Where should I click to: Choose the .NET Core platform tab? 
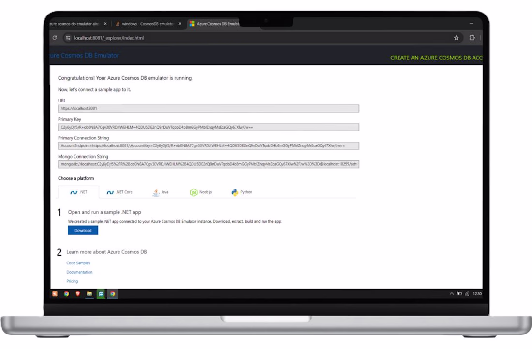pos(119,192)
